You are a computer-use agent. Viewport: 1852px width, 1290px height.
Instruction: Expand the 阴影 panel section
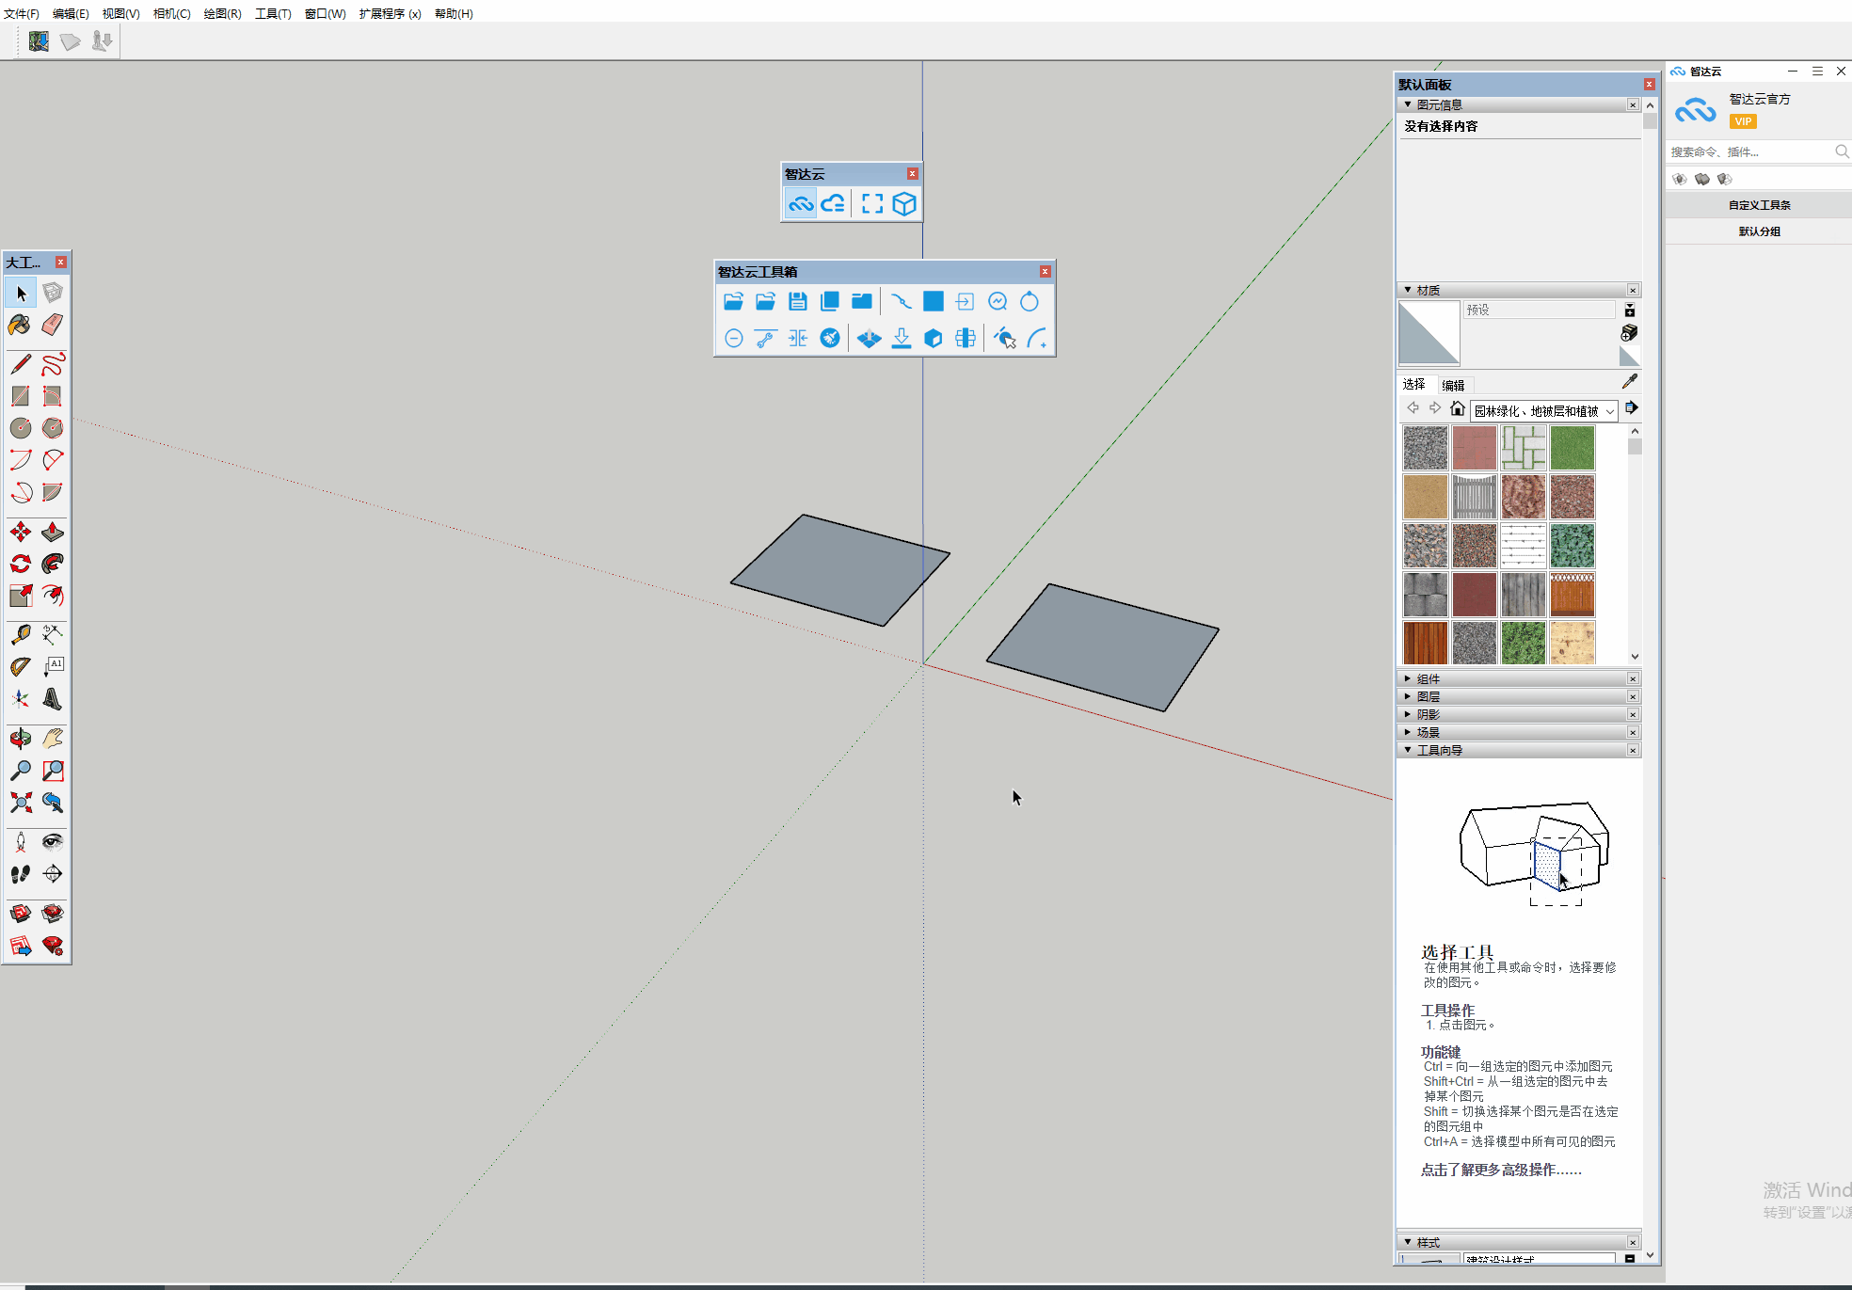(x=1428, y=714)
